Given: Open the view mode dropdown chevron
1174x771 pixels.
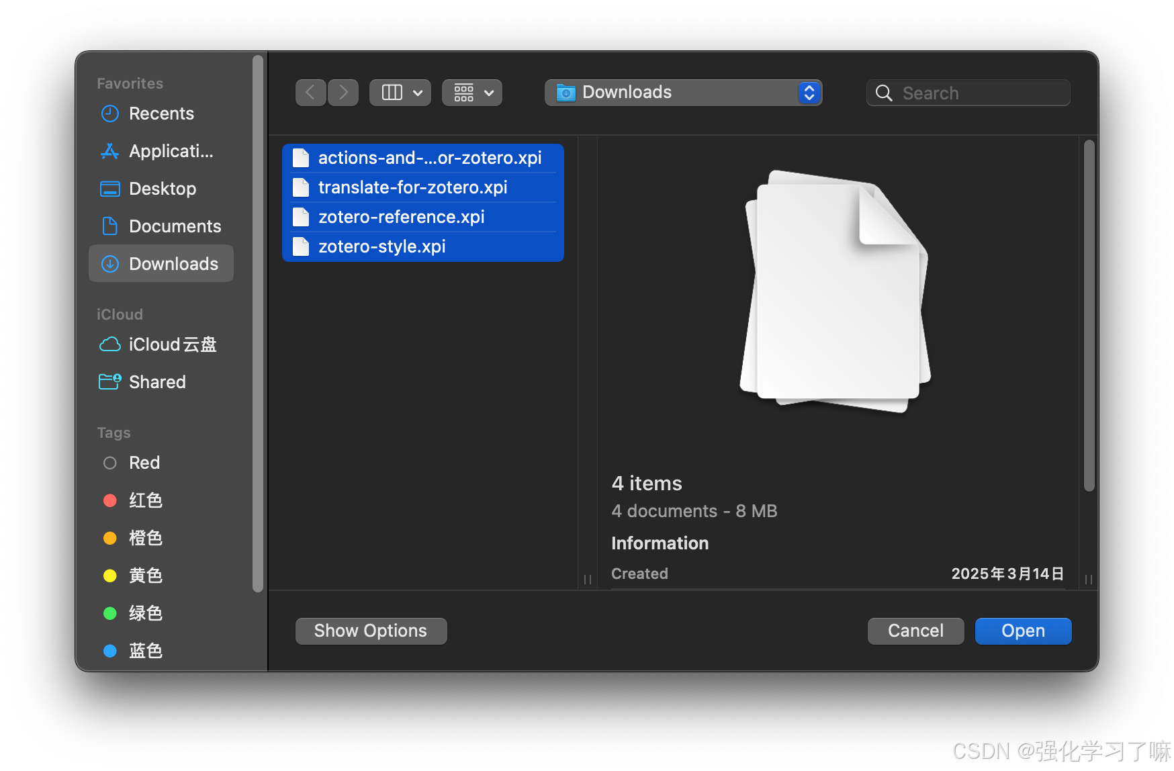Looking at the screenshot, I should (418, 93).
